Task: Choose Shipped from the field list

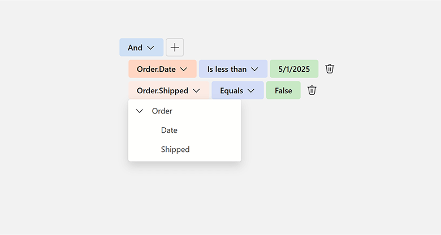Action: click(175, 150)
